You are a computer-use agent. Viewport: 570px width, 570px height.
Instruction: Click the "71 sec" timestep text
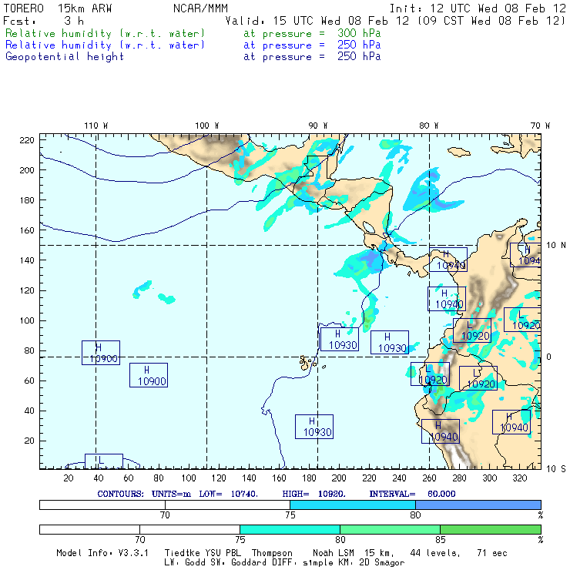(x=492, y=553)
